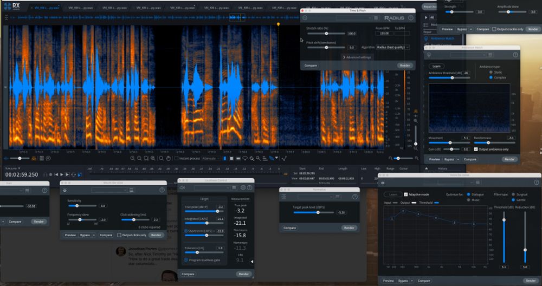Viewport: 542px width, 286px height.
Task: Open Repair Assistant
Action: [429, 6]
